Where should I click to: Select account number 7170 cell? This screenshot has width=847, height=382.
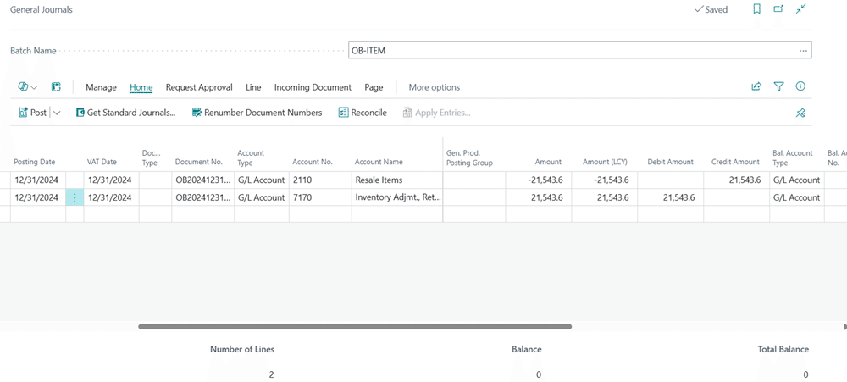click(320, 197)
